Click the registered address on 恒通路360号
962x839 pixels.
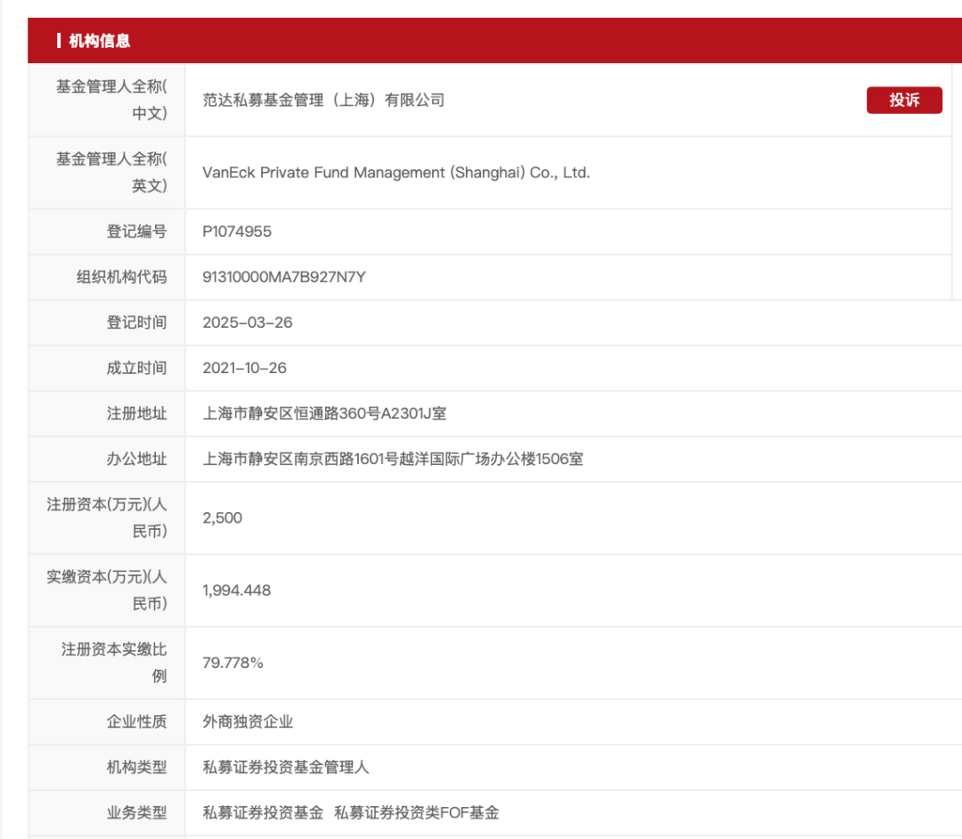(325, 413)
